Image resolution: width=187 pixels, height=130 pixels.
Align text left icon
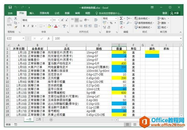[x=72, y=26]
